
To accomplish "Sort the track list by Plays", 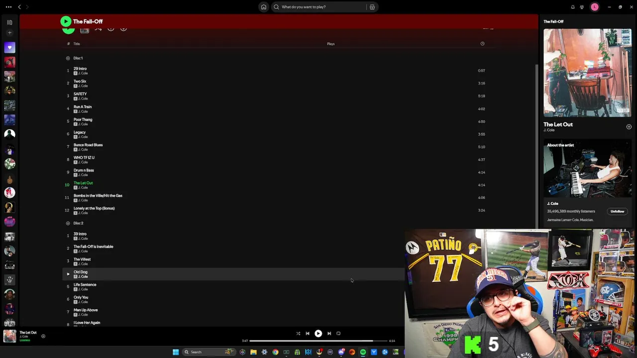I will pos(330,44).
